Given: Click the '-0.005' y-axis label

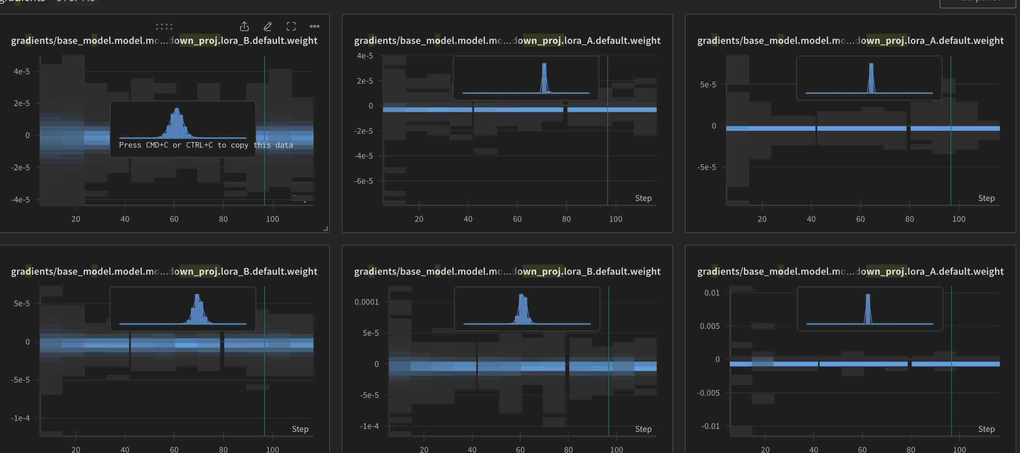Looking at the screenshot, I should point(708,393).
